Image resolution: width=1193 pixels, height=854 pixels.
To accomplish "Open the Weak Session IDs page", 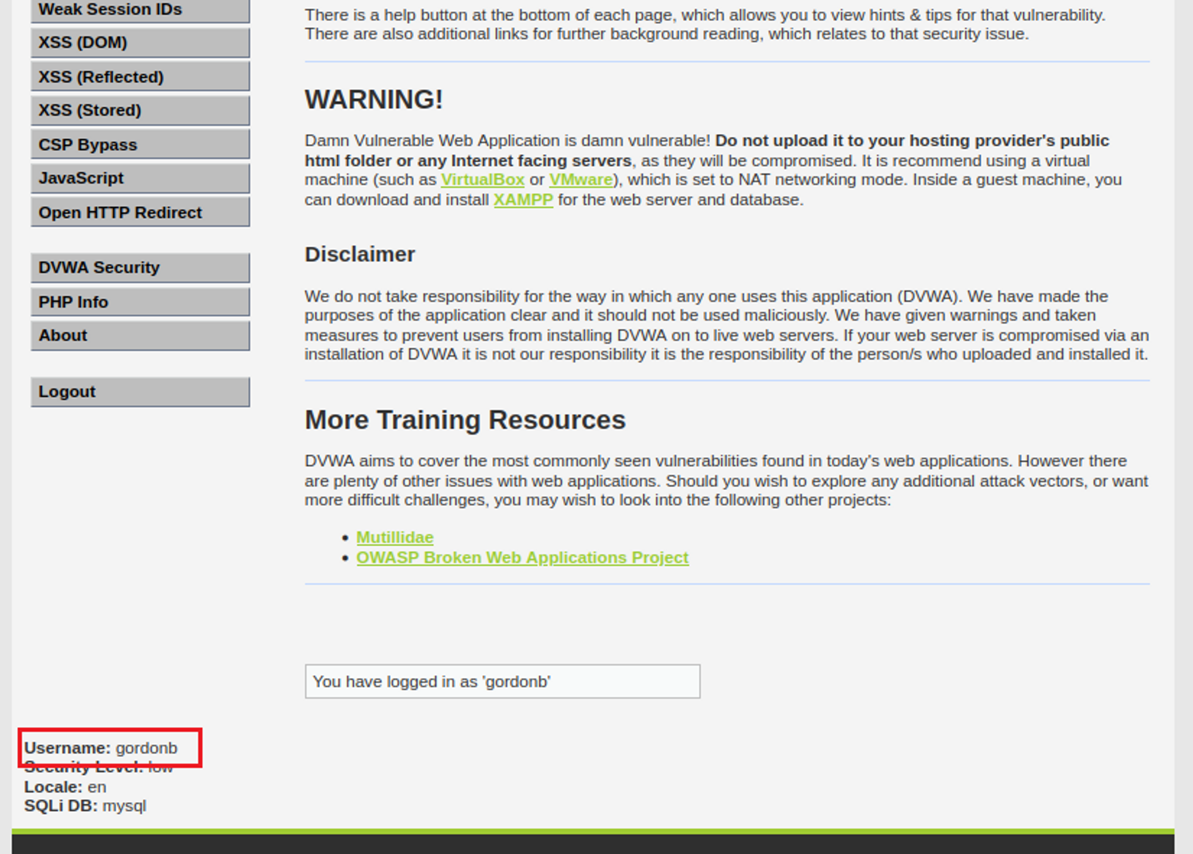I will tap(140, 10).
